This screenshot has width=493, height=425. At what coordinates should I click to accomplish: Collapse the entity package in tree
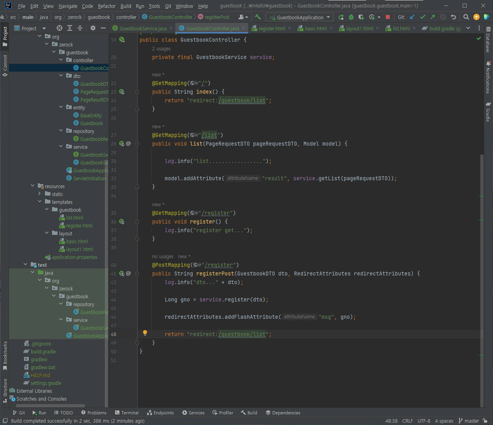pos(61,107)
